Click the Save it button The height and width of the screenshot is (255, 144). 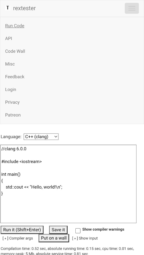point(58,230)
